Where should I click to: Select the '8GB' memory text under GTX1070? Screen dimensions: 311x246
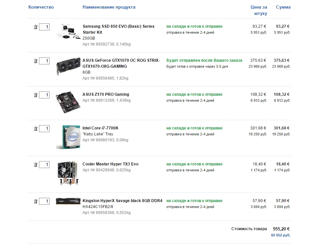click(x=86, y=72)
